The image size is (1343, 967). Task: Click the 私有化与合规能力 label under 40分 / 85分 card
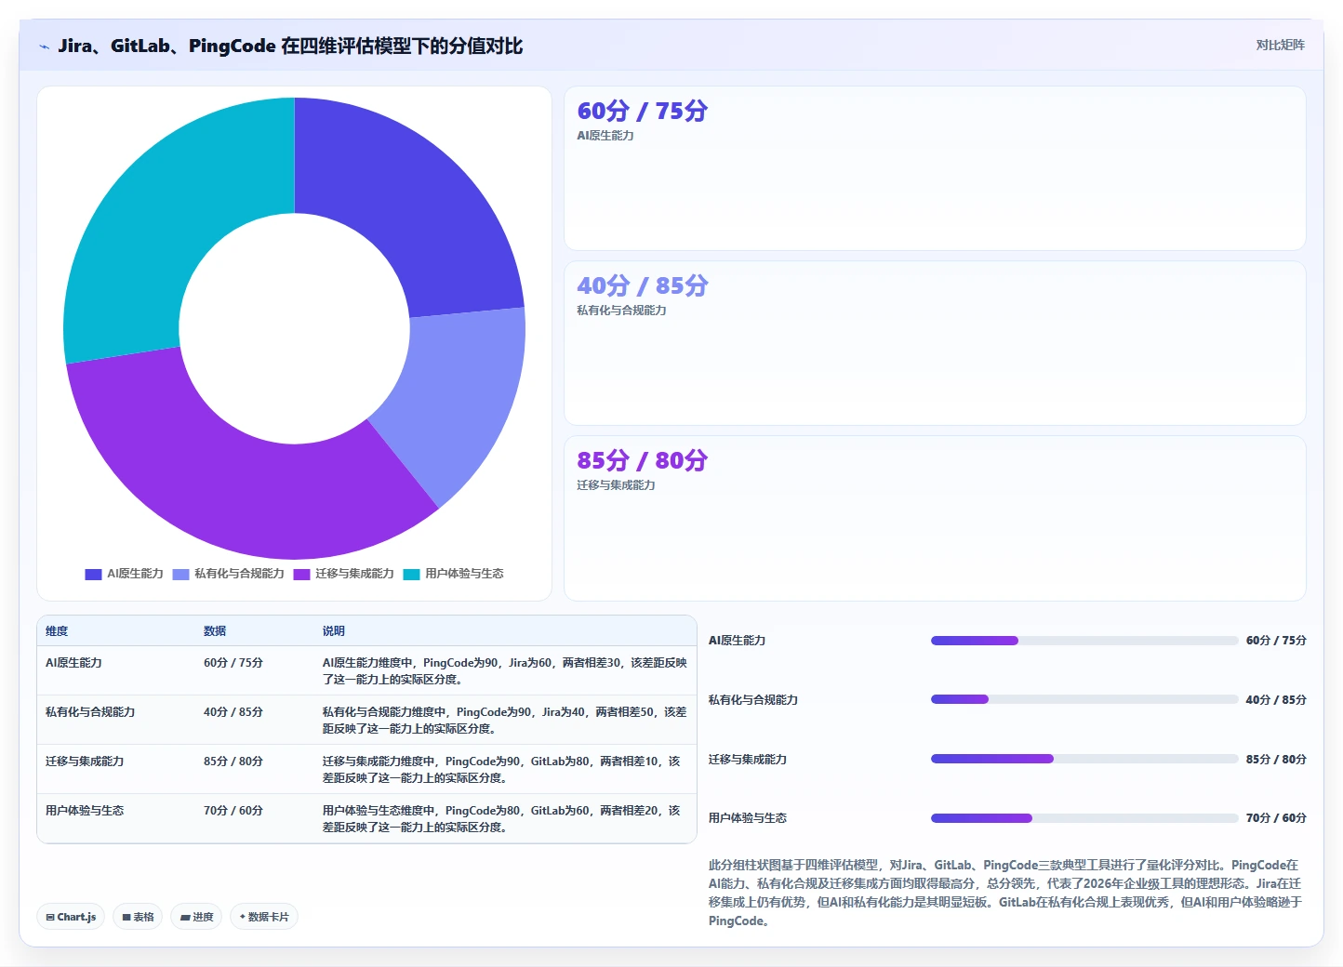621,311
